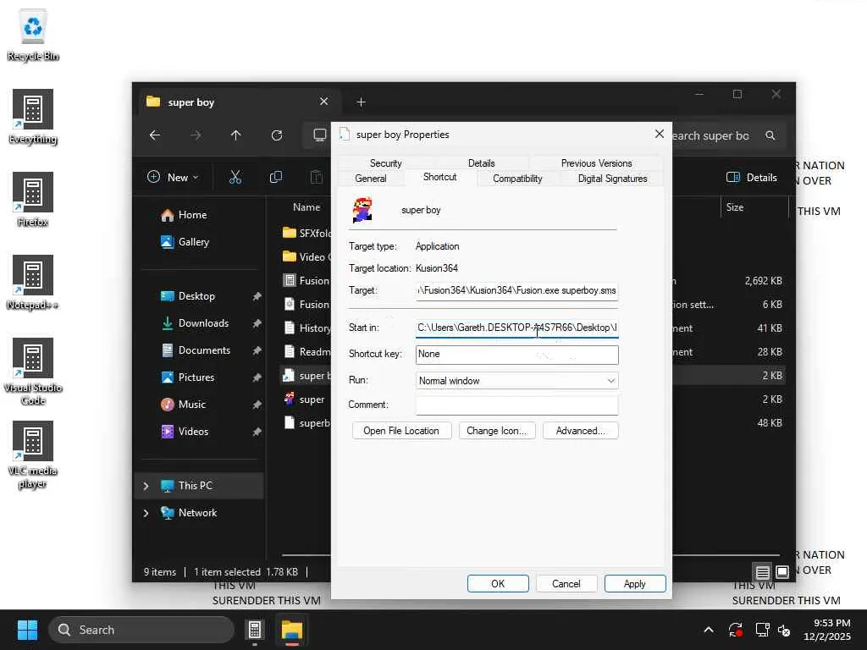Click the Windows Start button
This screenshot has height=650, width=867.
point(27,630)
